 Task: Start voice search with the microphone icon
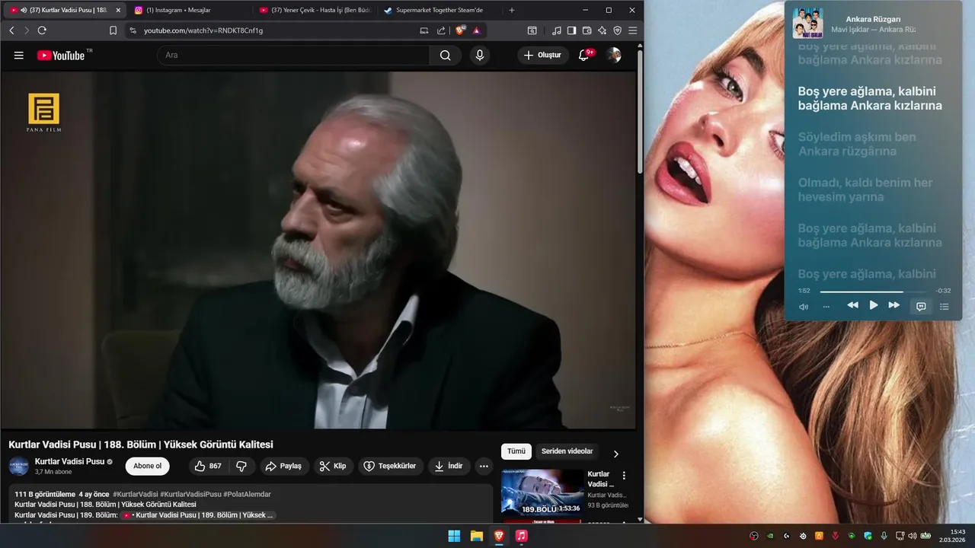tap(480, 55)
